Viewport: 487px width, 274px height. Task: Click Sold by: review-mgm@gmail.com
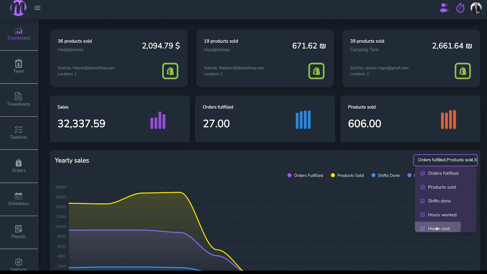pyautogui.click(x=379, y=68)
